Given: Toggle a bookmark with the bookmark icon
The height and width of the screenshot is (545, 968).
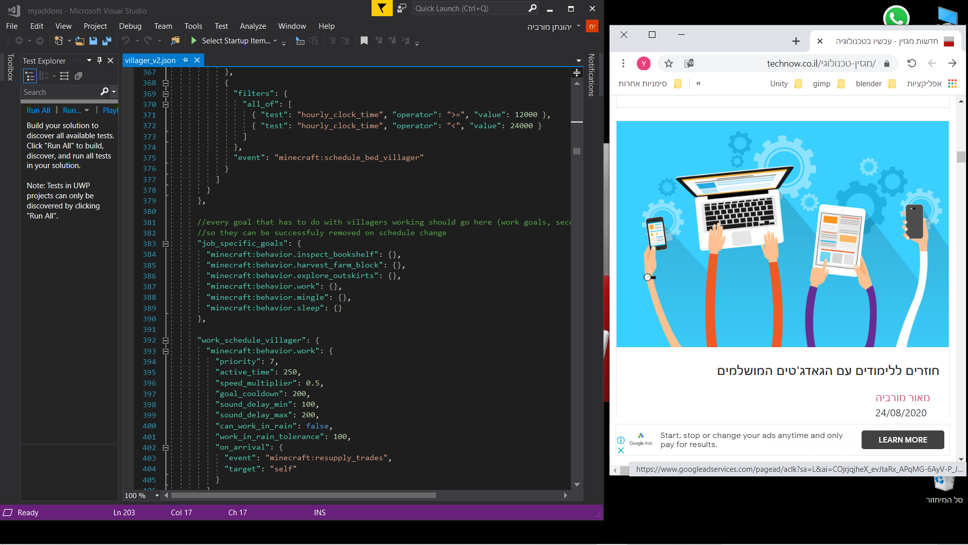Looking at the screenshot, I should tap(364, 41).
